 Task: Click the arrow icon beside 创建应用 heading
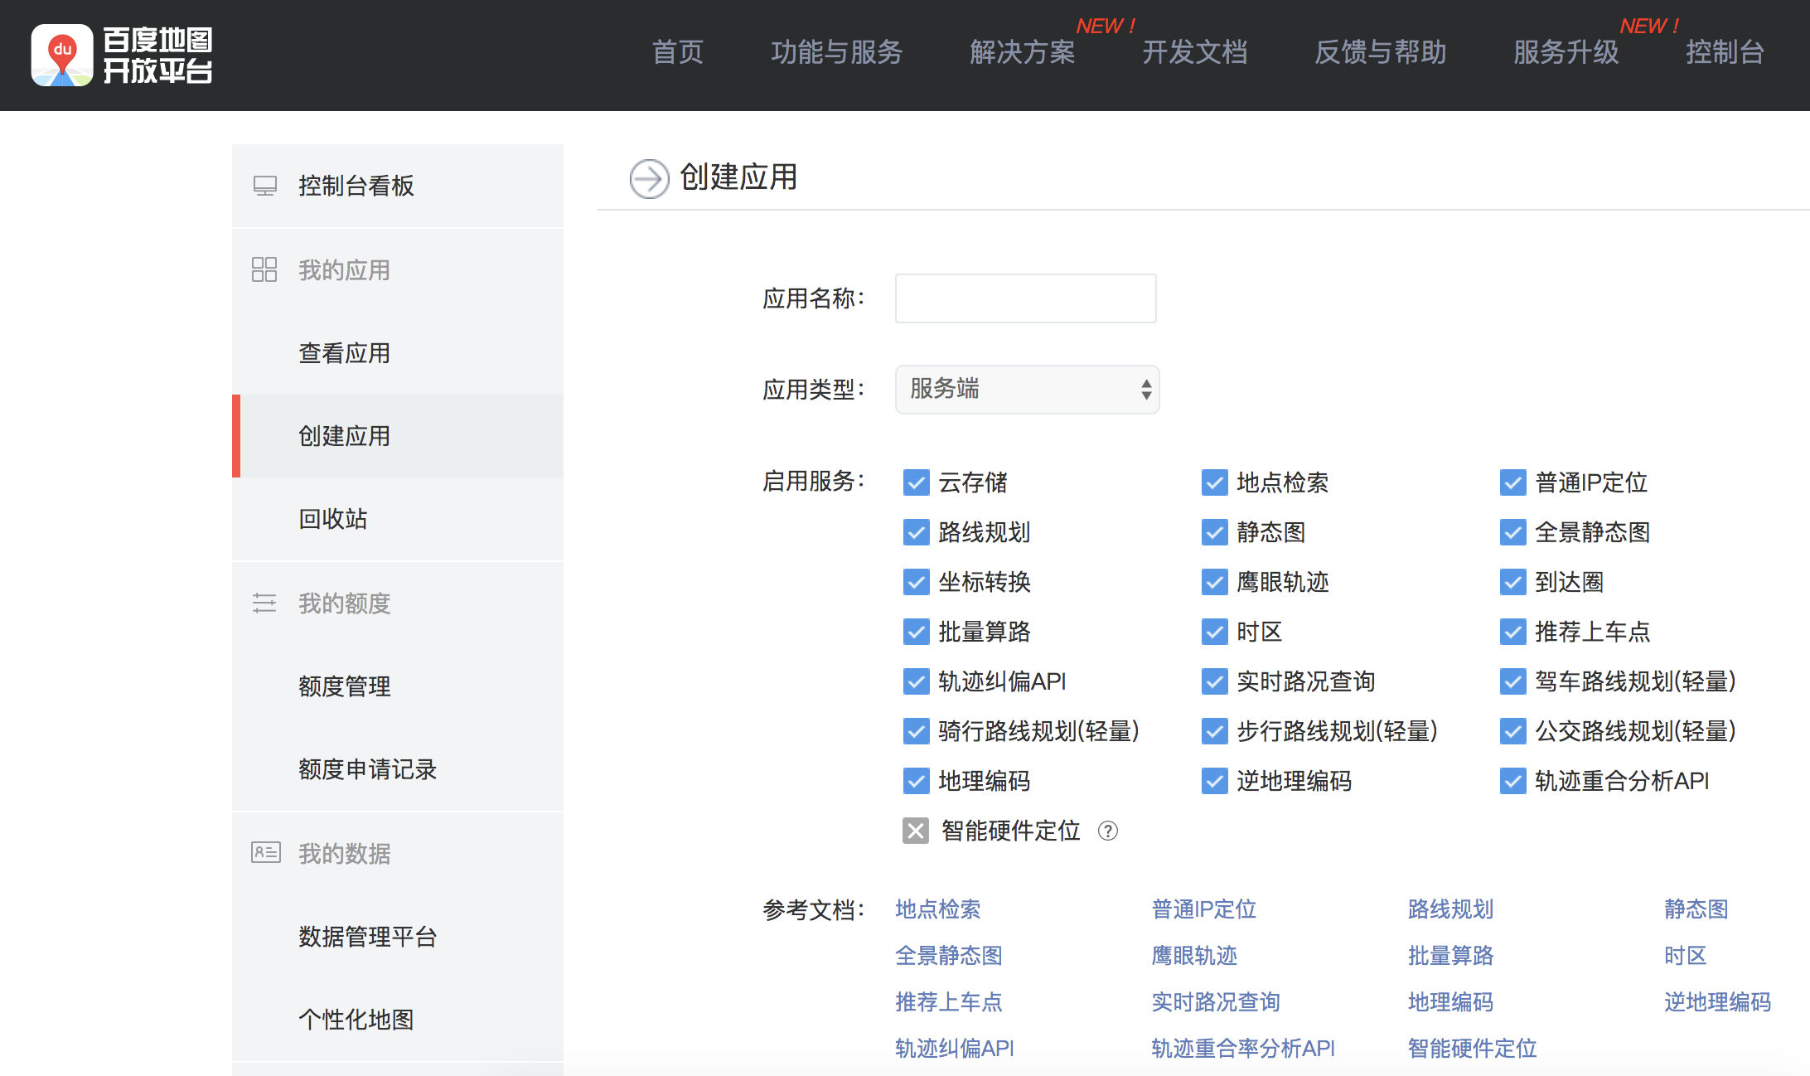point(649,178)
